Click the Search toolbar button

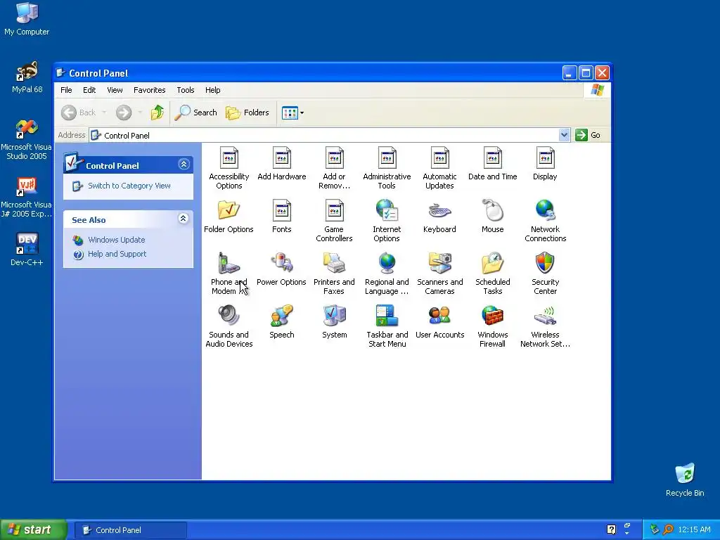195,112
